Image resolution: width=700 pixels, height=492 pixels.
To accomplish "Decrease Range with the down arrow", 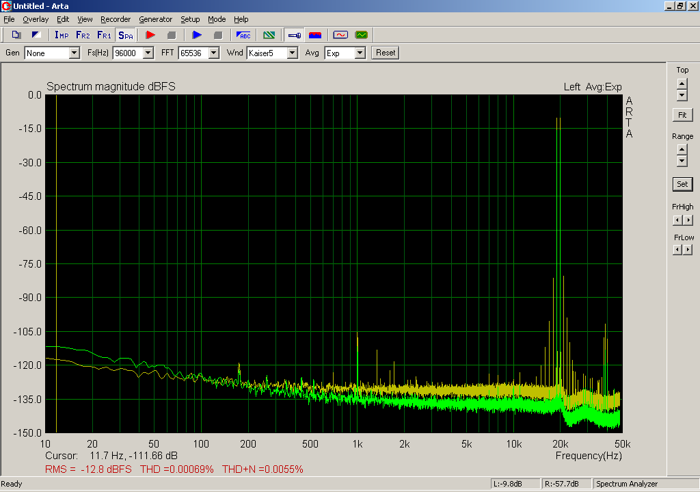I will 682,161.
